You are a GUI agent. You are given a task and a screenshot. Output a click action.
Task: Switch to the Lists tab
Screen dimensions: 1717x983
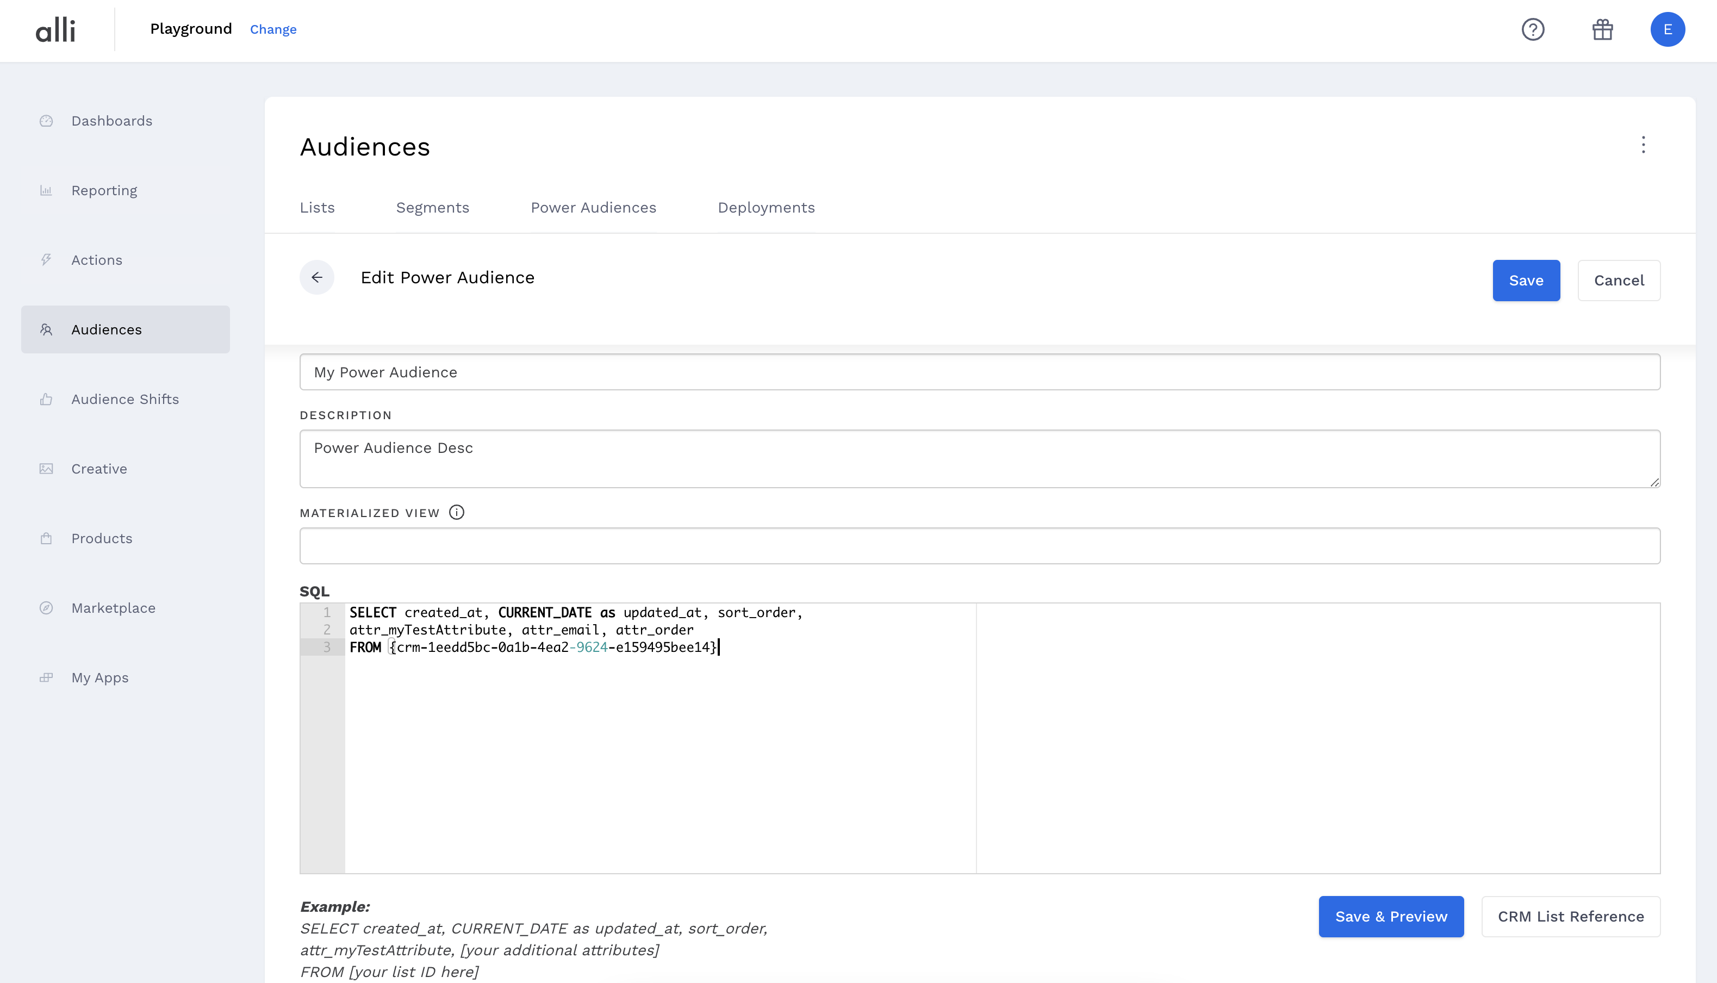(316, 207)
